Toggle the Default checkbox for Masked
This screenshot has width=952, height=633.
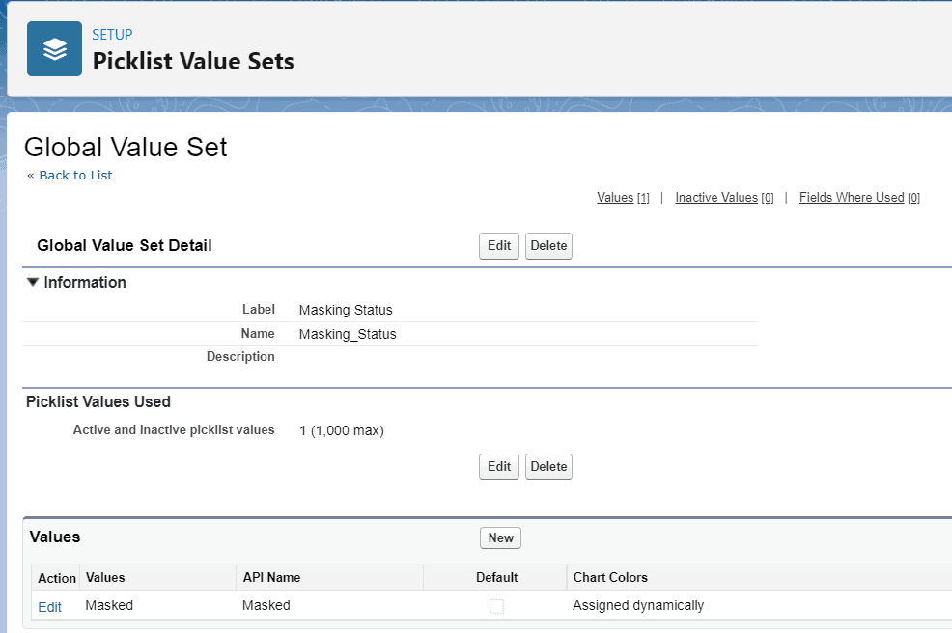point(496,606)
